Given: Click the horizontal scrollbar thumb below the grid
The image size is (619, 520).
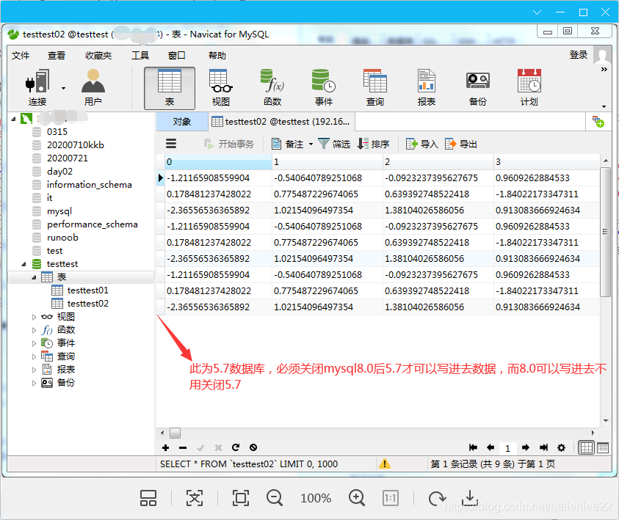Looking at the screenshot, I should point(175,433).
